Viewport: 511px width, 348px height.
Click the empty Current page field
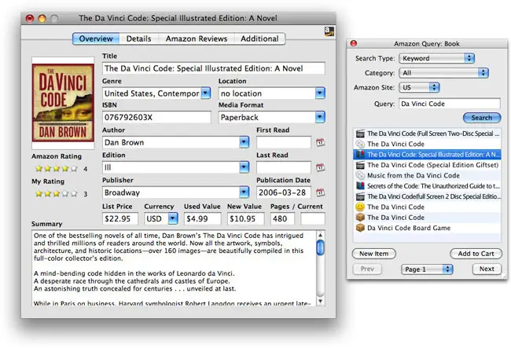313,218
